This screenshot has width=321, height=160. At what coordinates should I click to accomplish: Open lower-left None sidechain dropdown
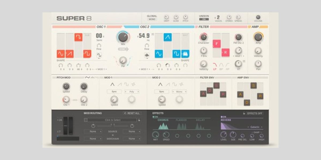(93, 139)
